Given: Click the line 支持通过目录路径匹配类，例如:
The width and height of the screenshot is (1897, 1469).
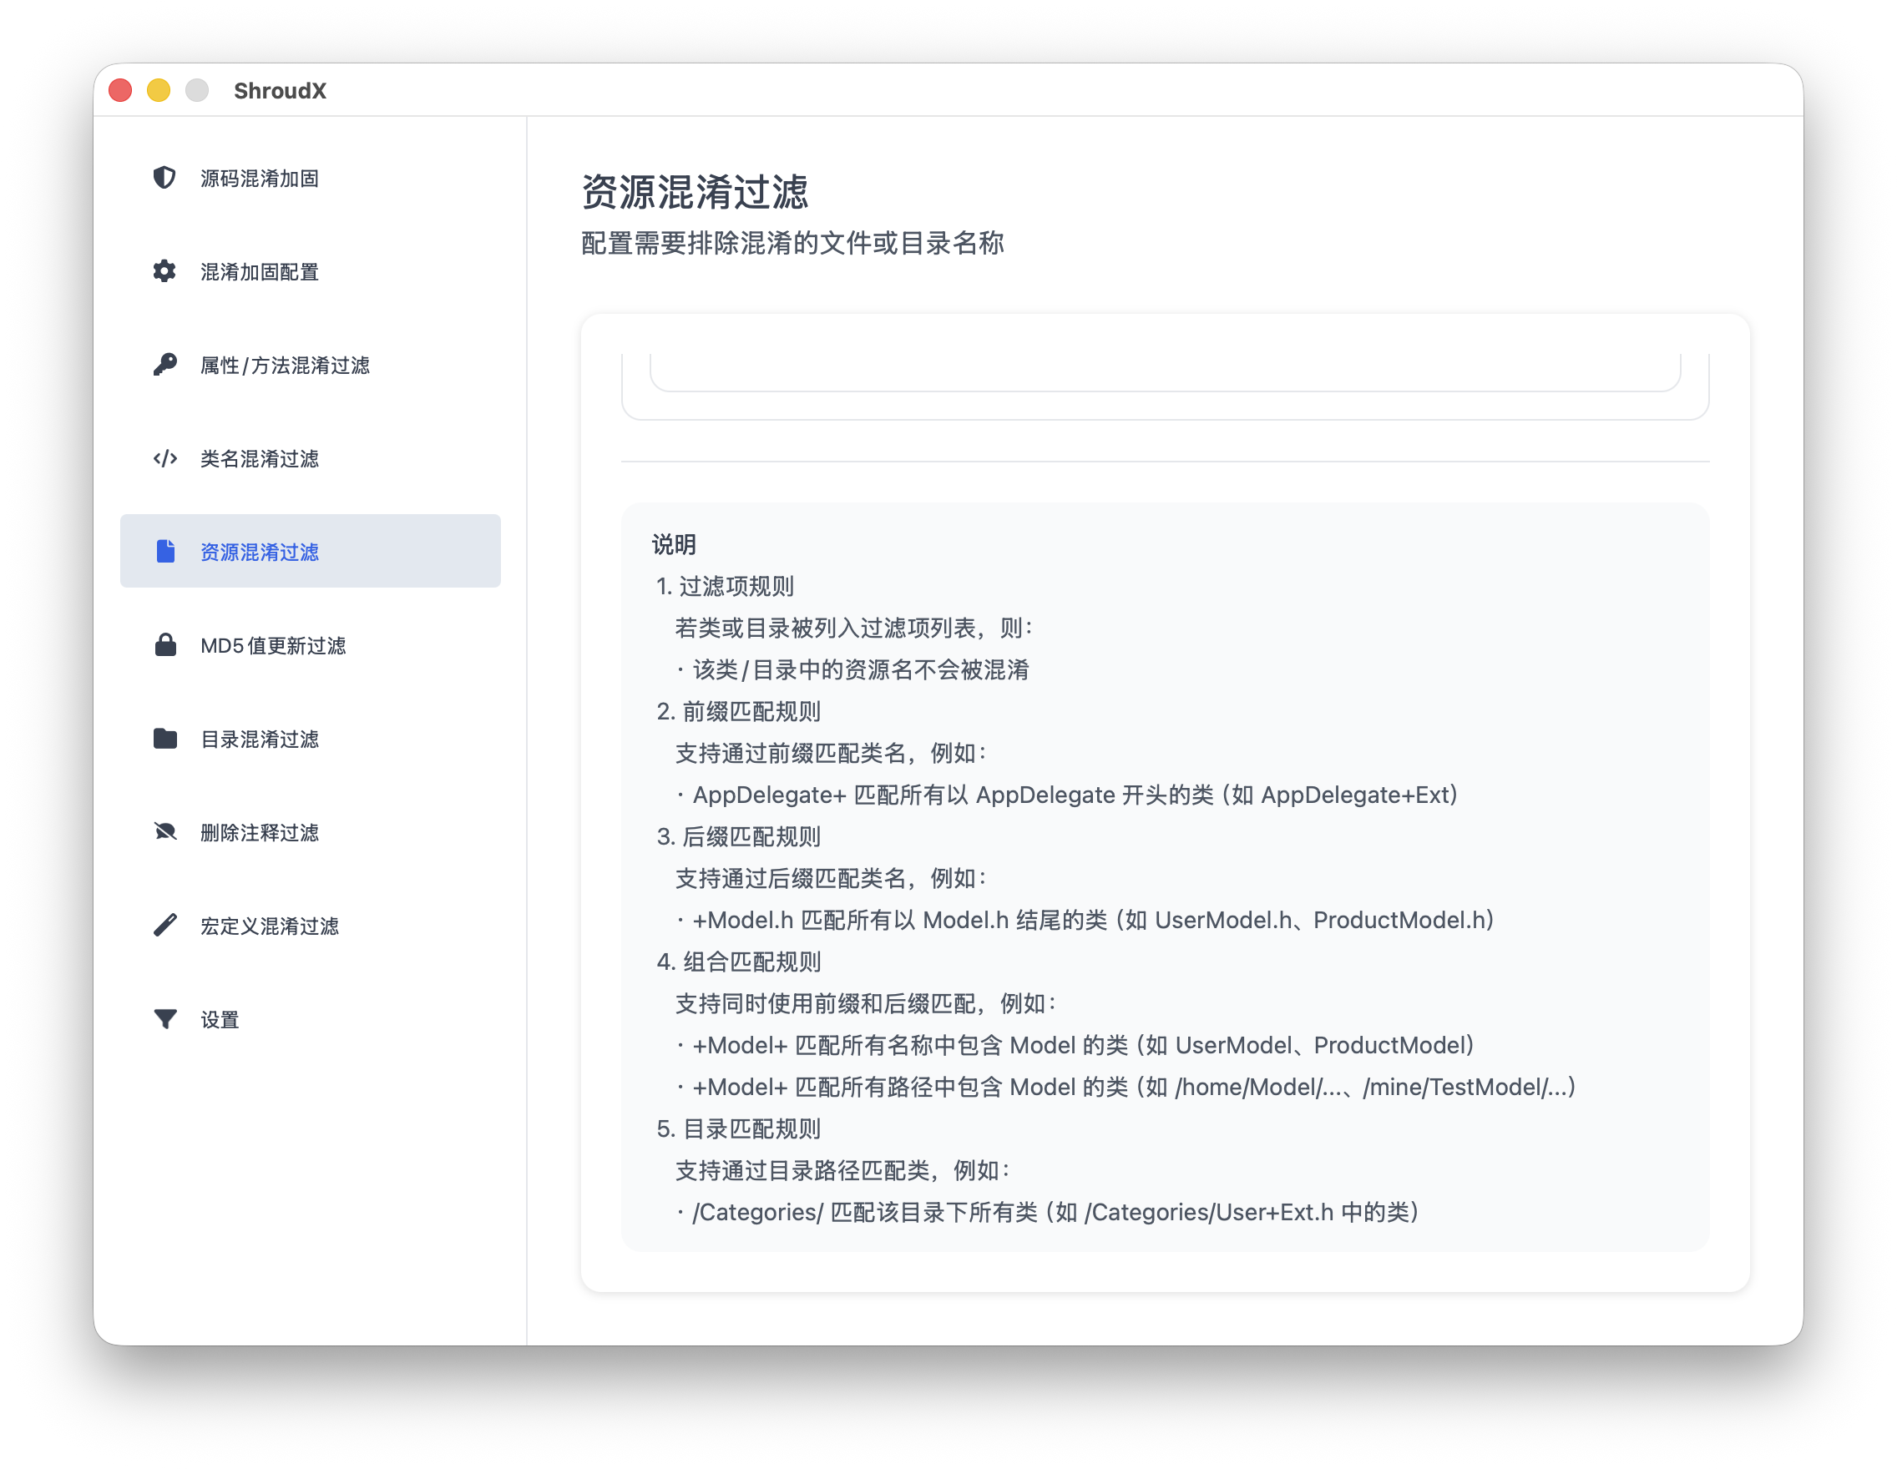Looking at the screenshot, I should tap(842, 1170).
